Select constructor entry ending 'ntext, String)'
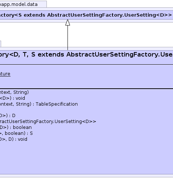 [x=14, y=92]
